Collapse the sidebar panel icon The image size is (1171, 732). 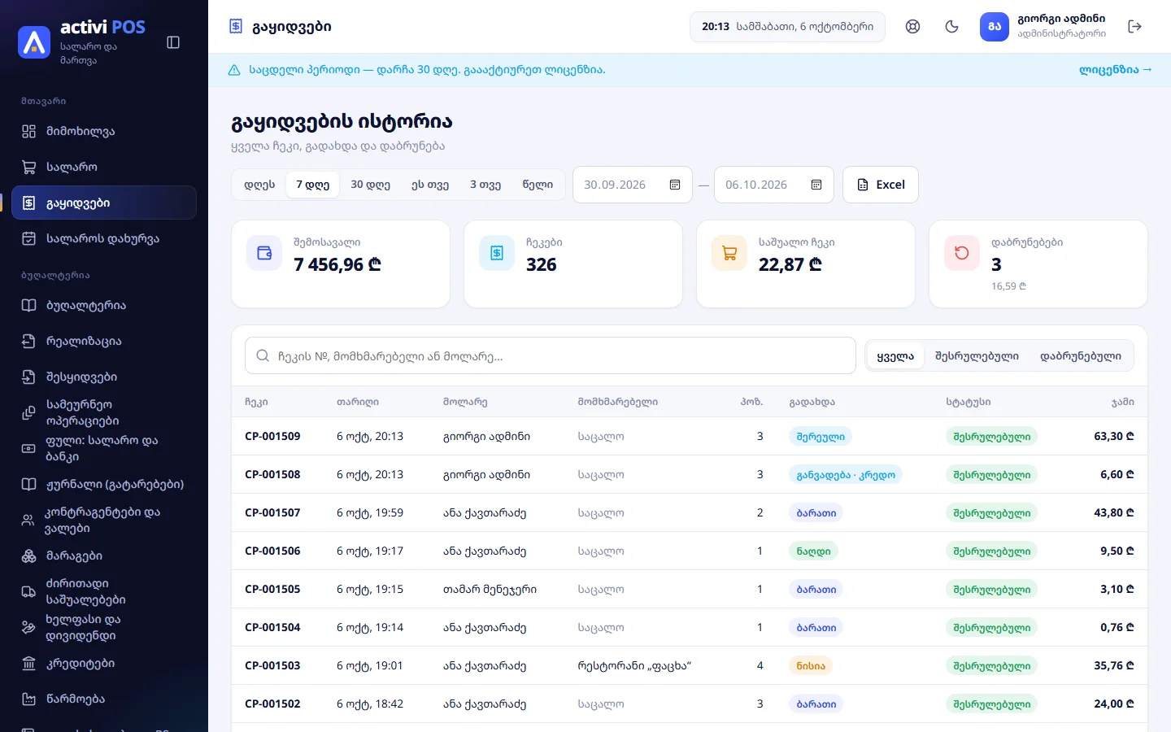point(173,42)
